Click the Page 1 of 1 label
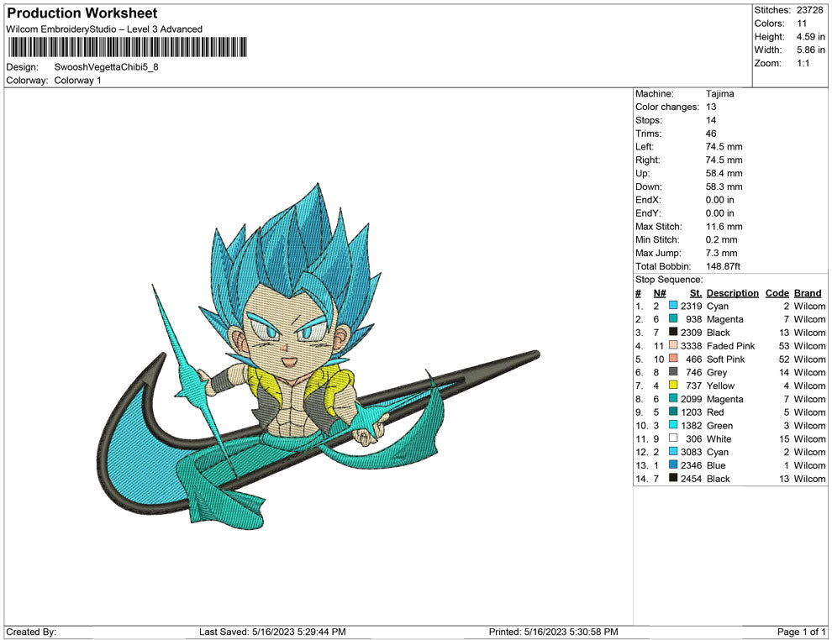The height and width of the screenshot is (640, 832). (801, 632)
